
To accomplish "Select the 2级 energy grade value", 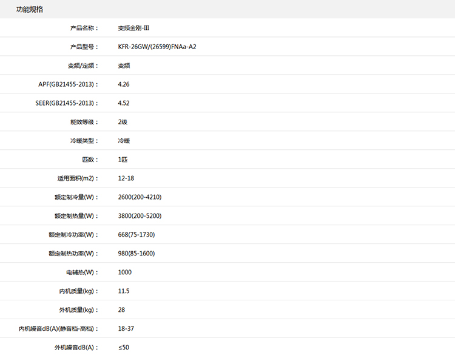I will tap(123, 122).
